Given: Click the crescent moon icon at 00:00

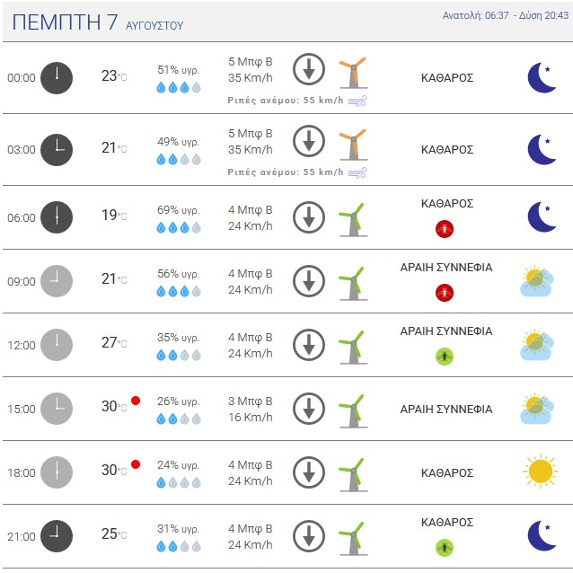Looking at the screenshot, I should [542, 77].
